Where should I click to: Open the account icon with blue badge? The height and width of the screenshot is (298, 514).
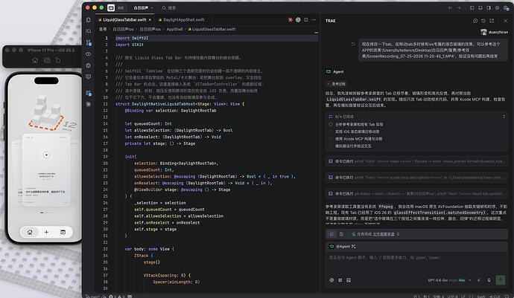(x=506, y=8)
